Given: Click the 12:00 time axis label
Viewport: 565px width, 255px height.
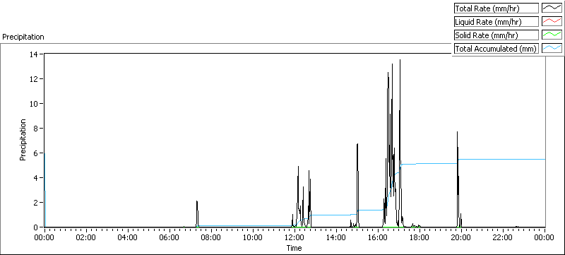Looking at the screenshot, I should [295, 237].
